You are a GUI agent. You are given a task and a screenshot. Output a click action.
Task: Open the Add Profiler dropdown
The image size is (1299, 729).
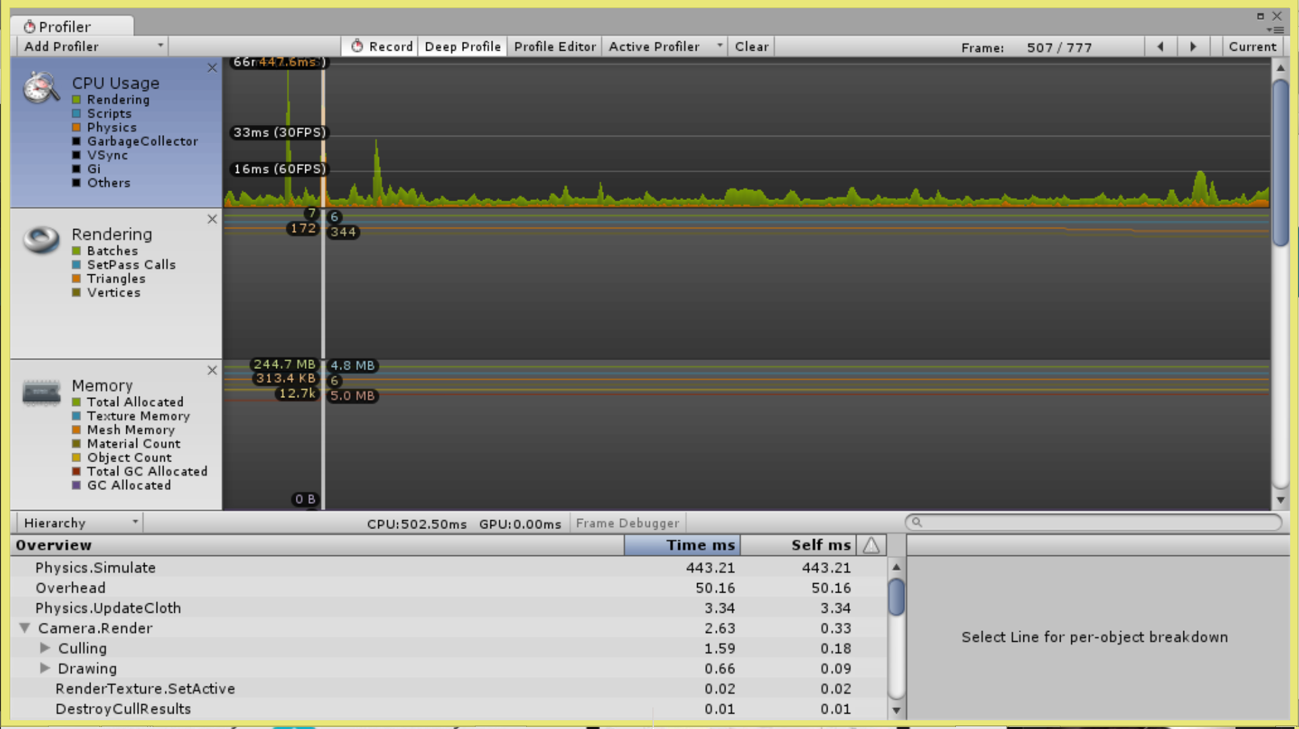pos(93,47)
